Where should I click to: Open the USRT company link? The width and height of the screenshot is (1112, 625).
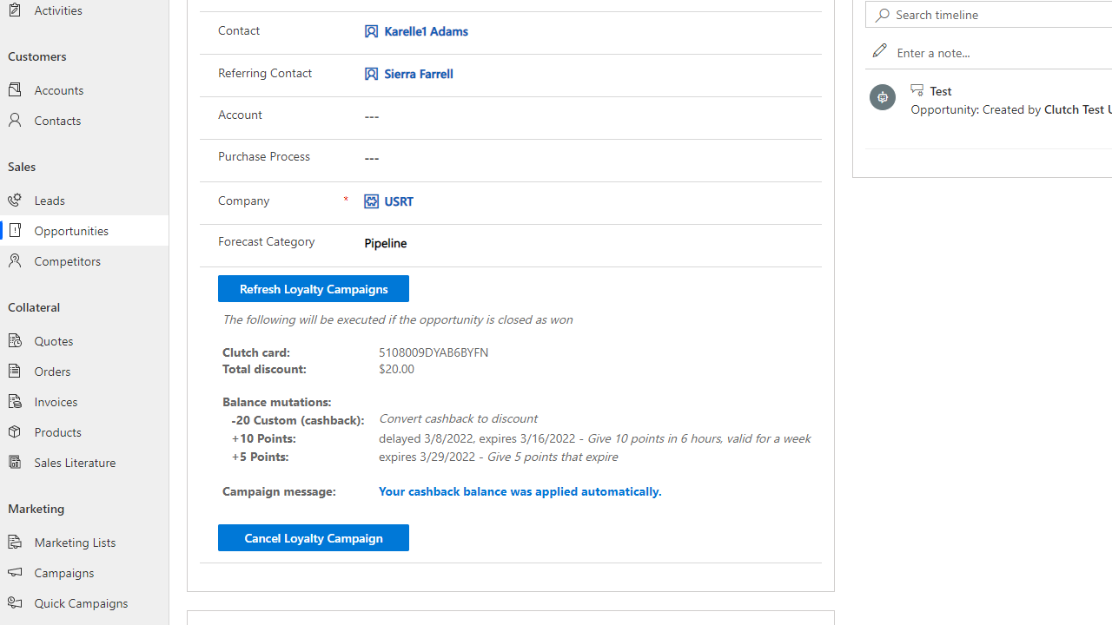click(399, 201)
